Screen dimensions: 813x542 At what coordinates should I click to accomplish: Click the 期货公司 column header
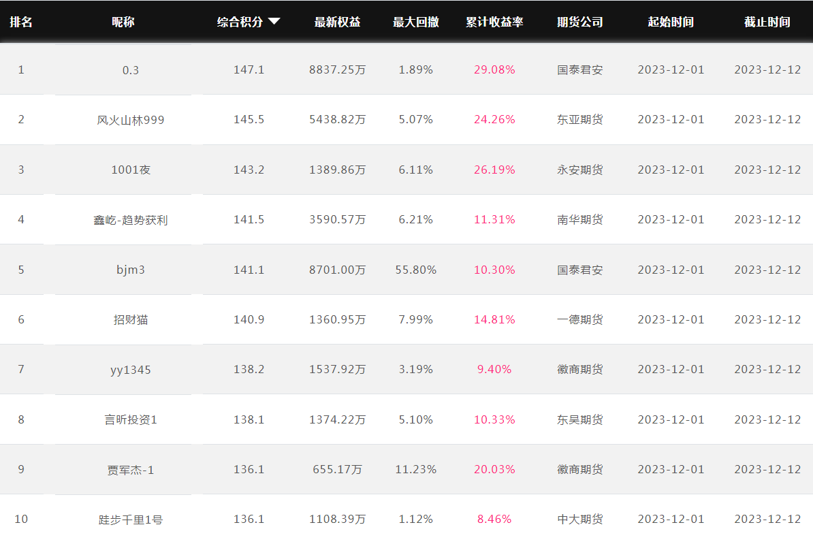tap(579, 22)
